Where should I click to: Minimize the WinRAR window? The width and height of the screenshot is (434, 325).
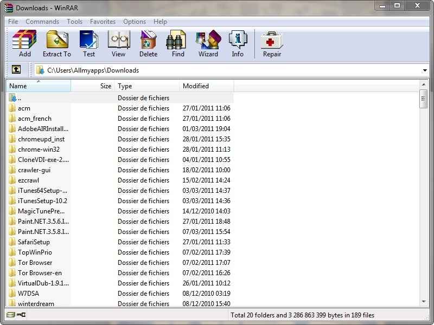pos(382,6)
